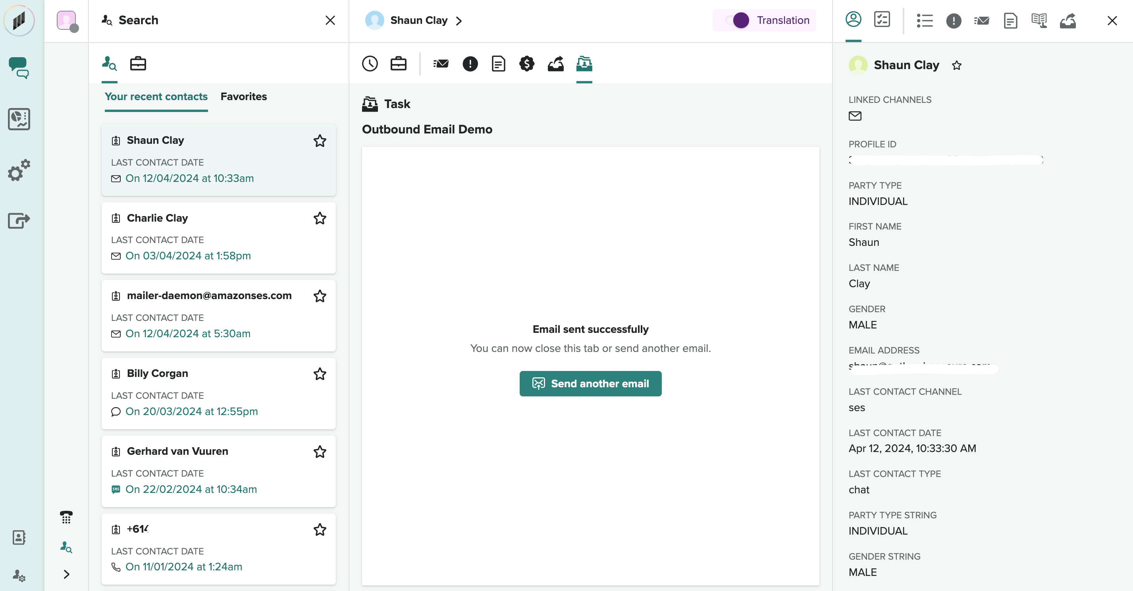Click the logout arrow icon in left sidebar
The image size is (1133, 591).
[19, 220]
